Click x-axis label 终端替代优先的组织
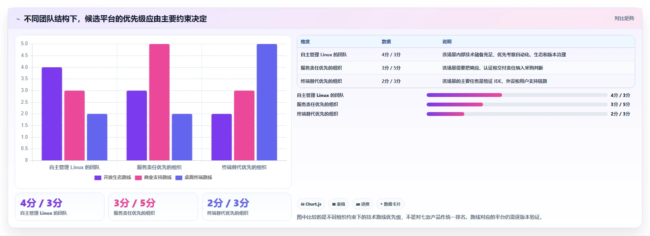This screenshot has height=236, width=650. click(x=244, y=167)
